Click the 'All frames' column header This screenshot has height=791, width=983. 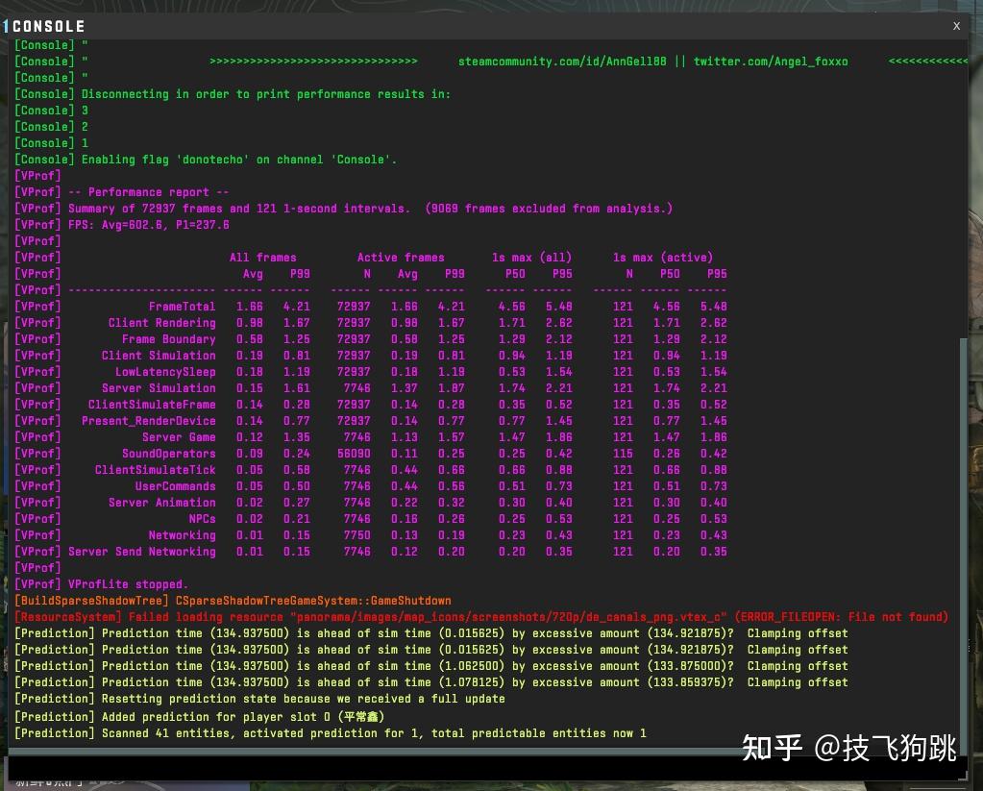(262, 258)
